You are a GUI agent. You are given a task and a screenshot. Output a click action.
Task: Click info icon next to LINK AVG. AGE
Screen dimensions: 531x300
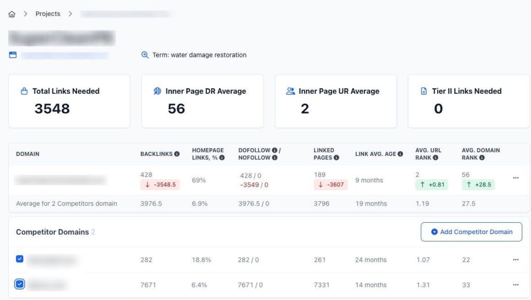coord(400,154)
